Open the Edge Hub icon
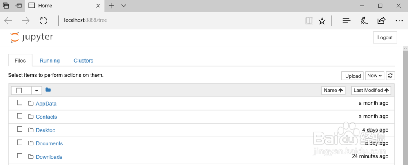The width and height of the screenshot is (408, 165). 346,20
